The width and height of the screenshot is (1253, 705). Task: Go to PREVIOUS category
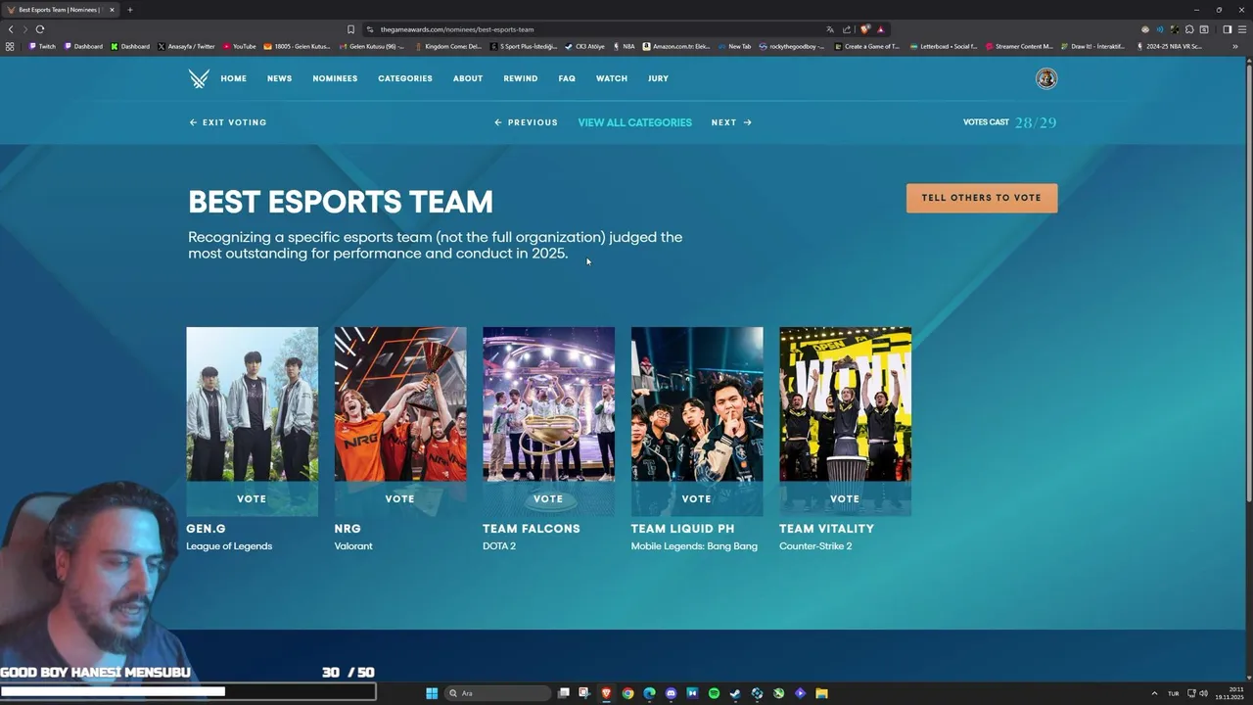pos(526,122)
